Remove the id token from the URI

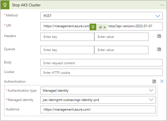pos(105,27)
